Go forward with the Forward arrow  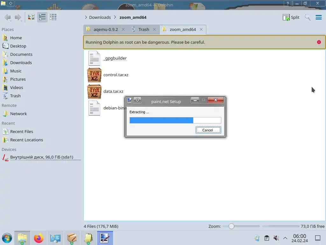coord(18,17)
